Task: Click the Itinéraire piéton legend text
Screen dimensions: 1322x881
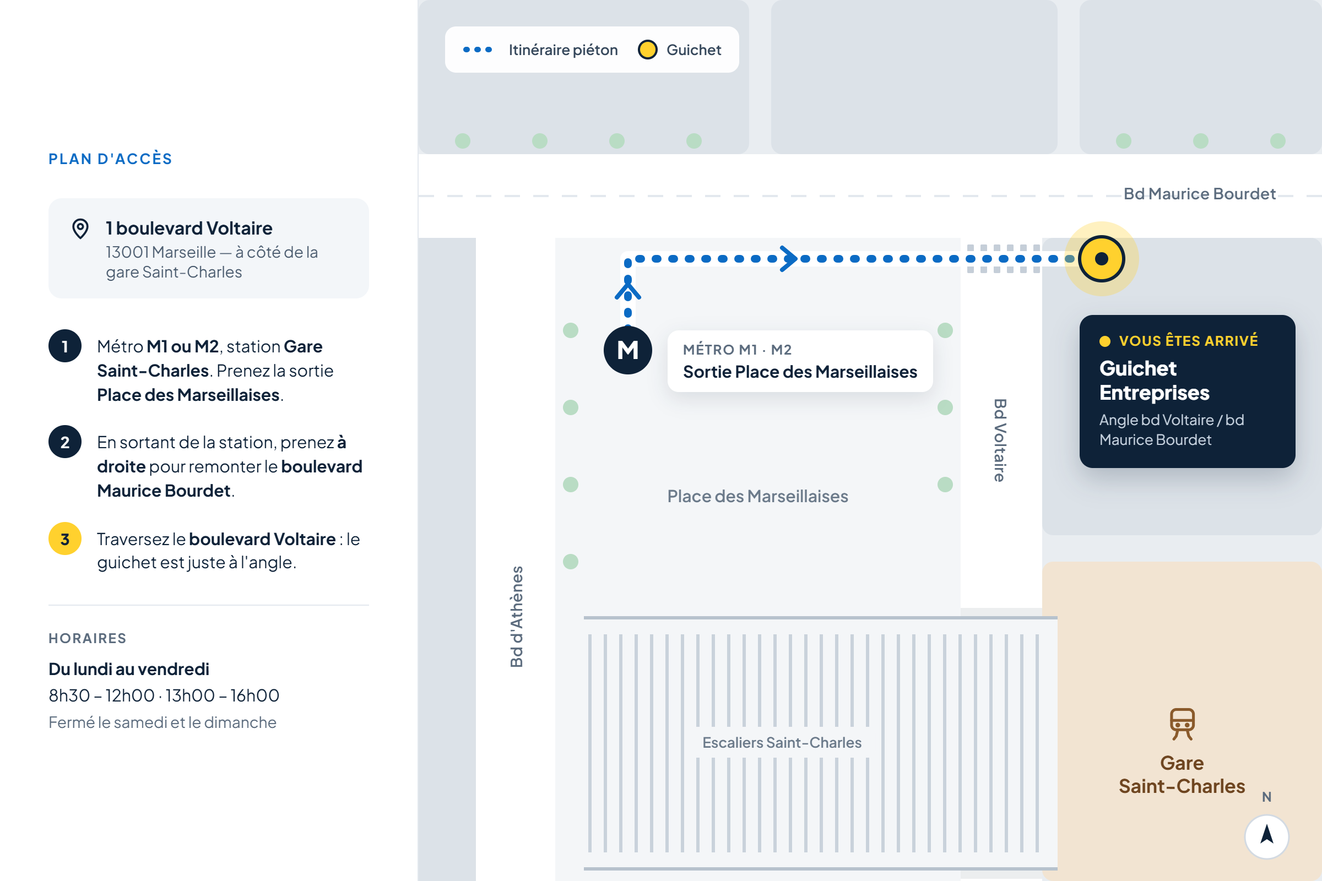Action: click(563, 50)
